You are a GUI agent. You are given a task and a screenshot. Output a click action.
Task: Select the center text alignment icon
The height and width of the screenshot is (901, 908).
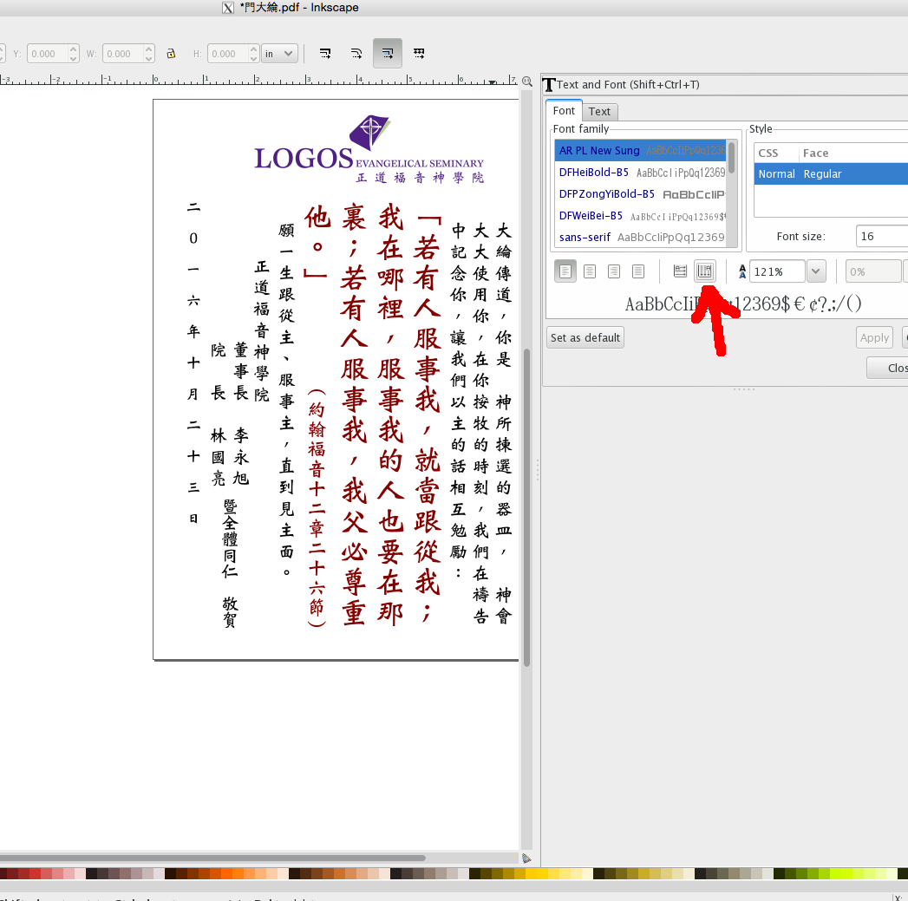pyautogui.click(x=590, y=271)
